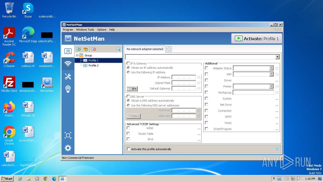Open the Windows Start button
Viewport: 323px width, 182px height.
tap(7, 178)
